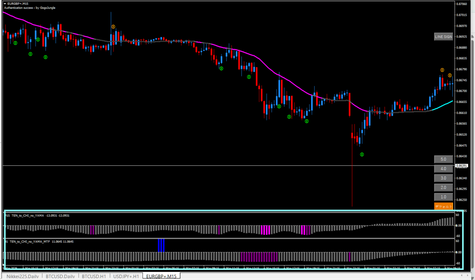Select the bright magenta bars in the M15 histogram
This screenshot has width=475, height=280.
pos(265,230)
